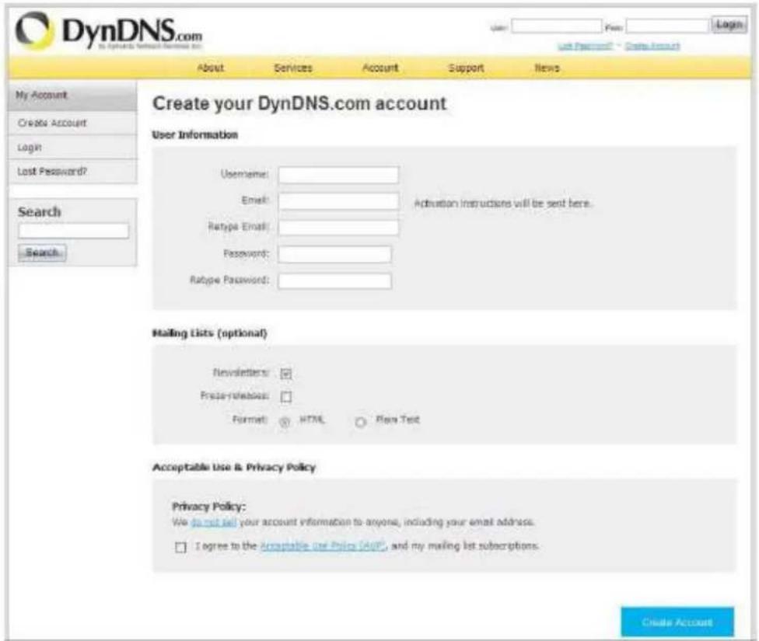Focus the Username input field
759x641 pixels.
(x=338, y=175)
